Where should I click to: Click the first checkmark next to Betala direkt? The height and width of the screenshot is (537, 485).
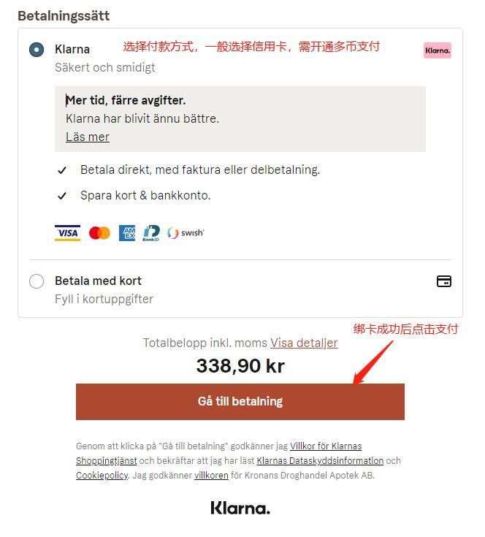(62, 170)
